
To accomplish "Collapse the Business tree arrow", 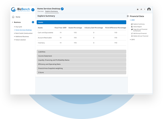I will point(12,22).
